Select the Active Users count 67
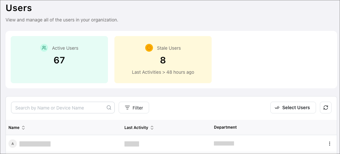This screenshot has height=154, width=340. pos(59,60)
